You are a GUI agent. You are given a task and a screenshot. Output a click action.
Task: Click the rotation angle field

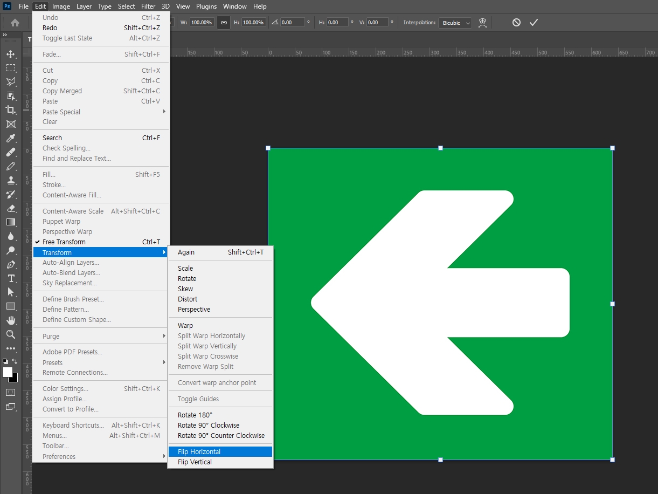(x=293, y=23)
